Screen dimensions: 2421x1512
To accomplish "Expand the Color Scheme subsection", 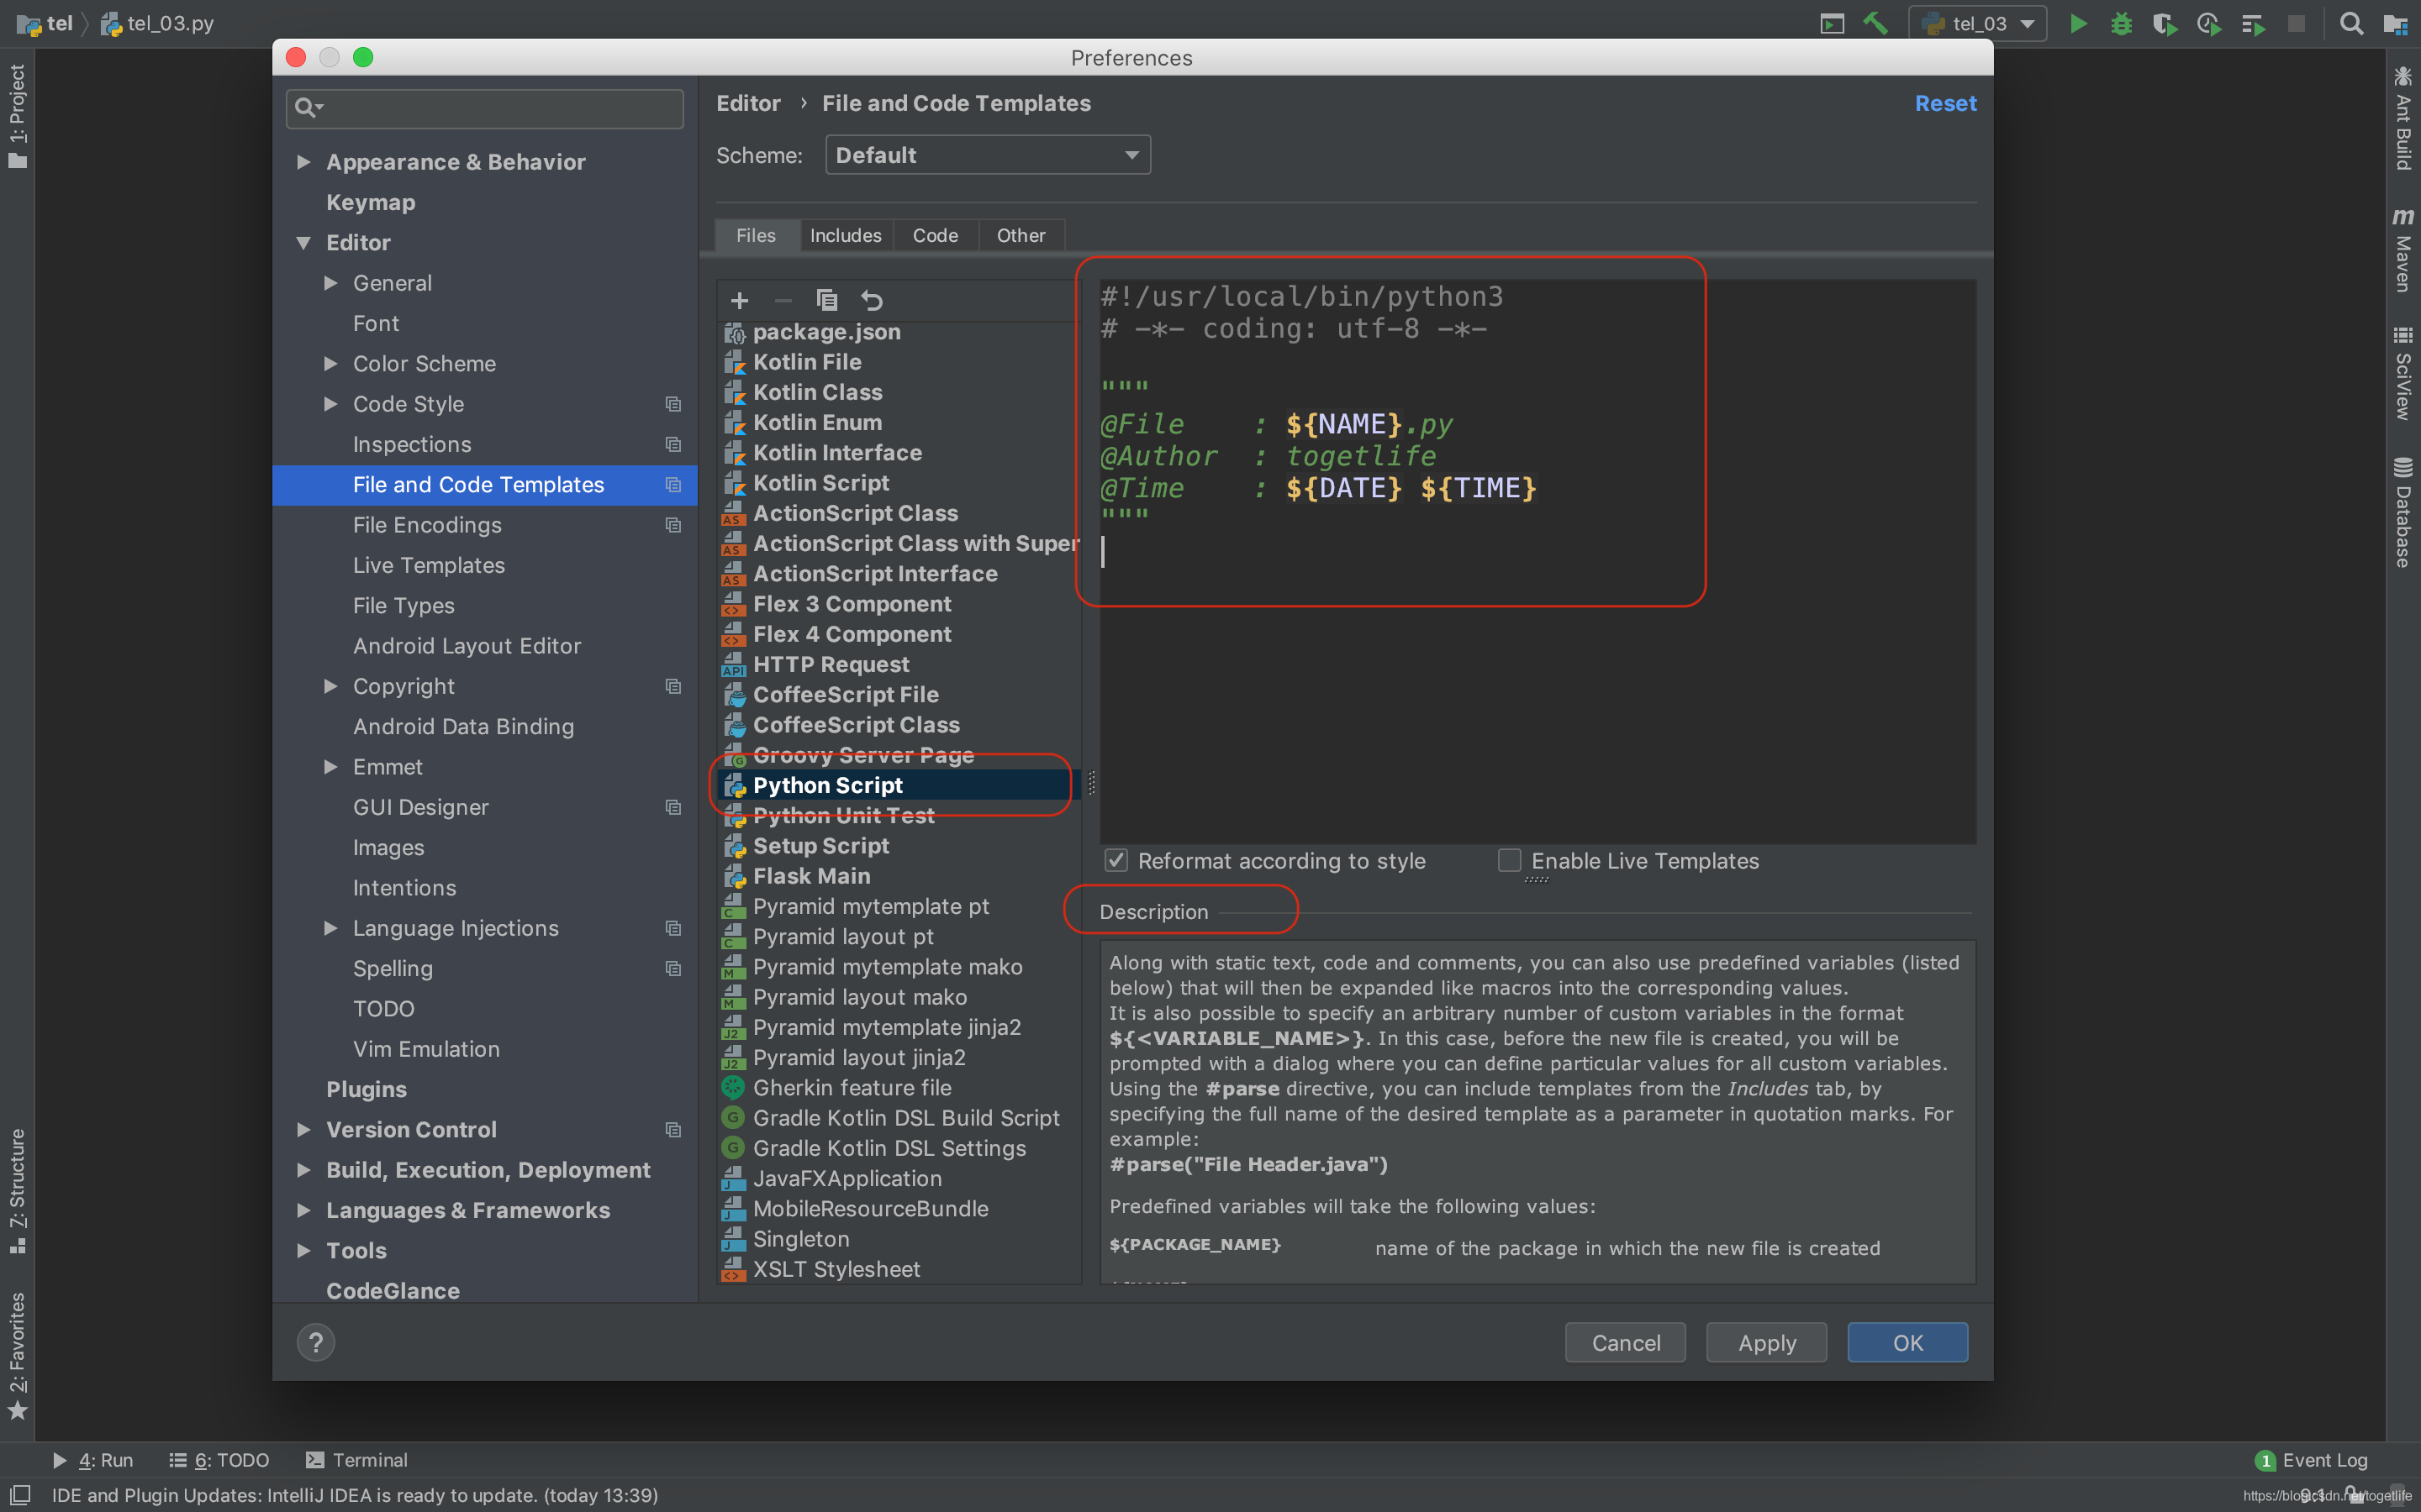I will coord(330,364).
